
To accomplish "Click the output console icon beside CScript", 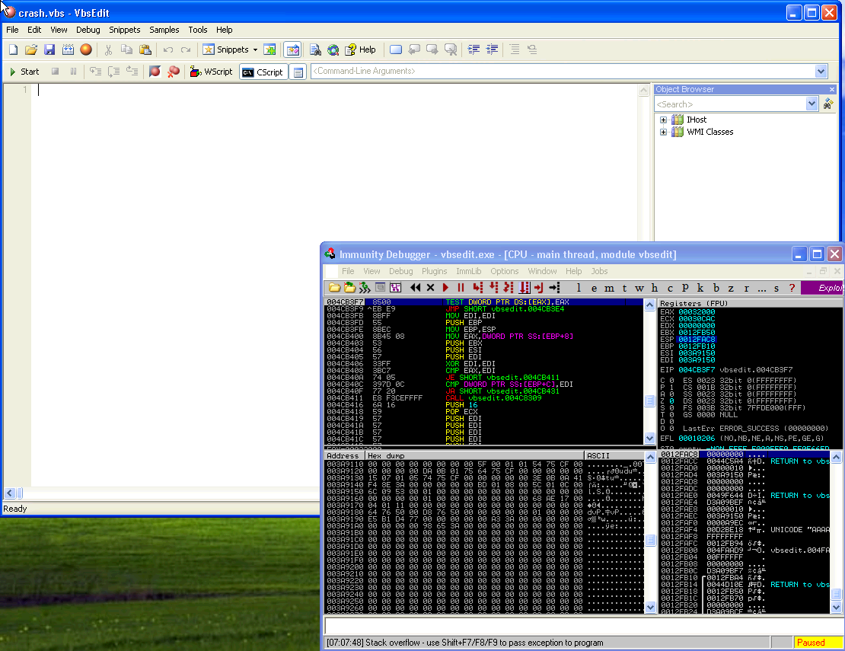I will click(x=298, y=72).
